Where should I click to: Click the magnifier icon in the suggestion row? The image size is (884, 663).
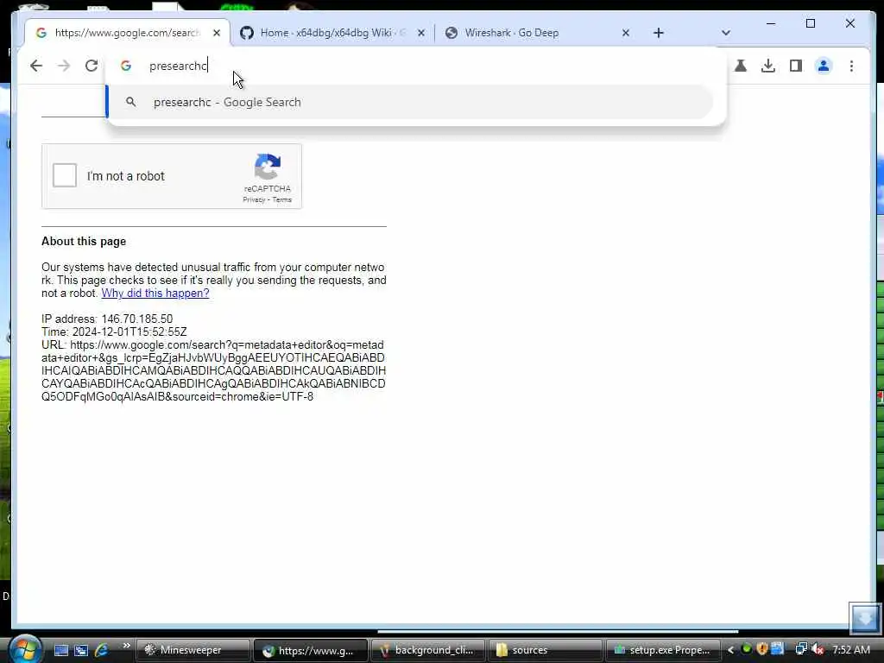tap(131, 102)
